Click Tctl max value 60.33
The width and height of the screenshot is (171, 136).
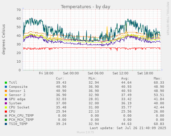click(159, 83)
